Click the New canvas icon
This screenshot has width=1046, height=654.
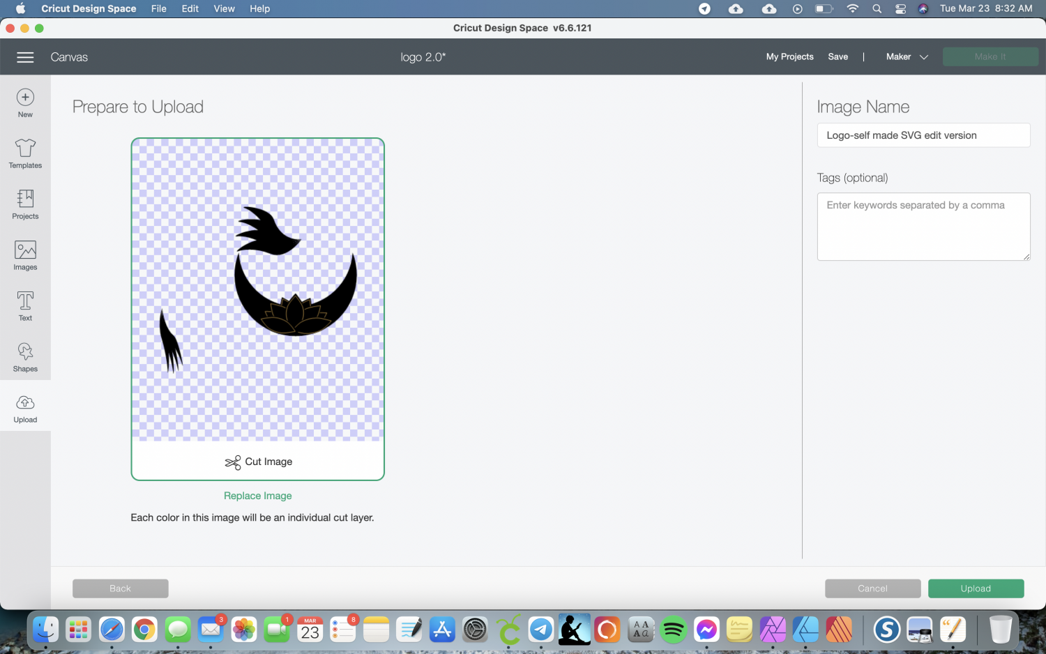25,102
